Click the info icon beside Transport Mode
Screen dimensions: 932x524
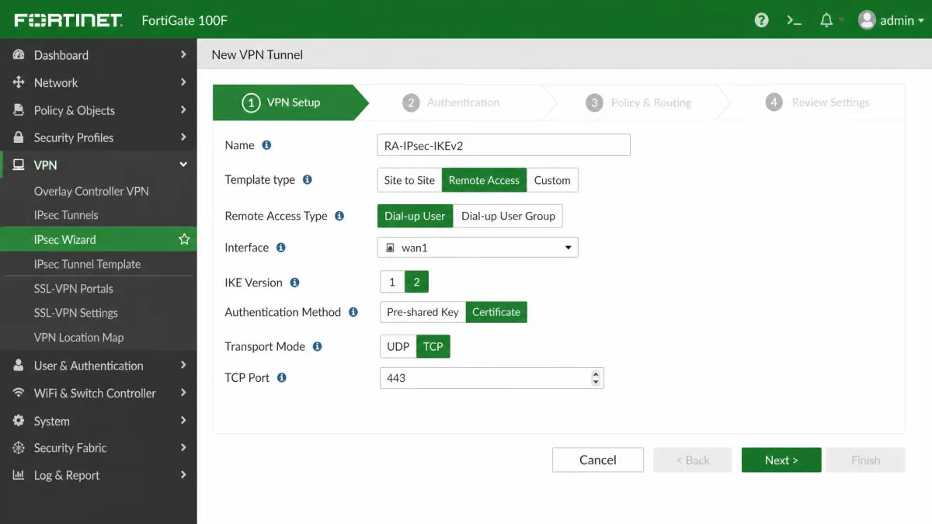[x=317, y=346]
